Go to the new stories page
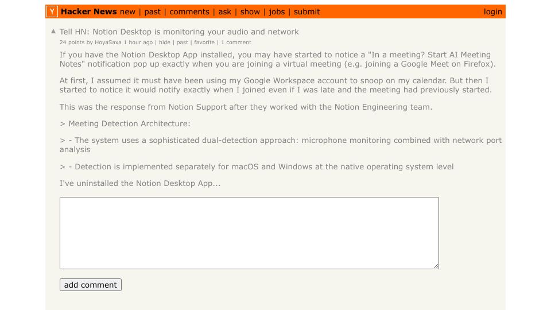 pyautogui.click(x=127, y=12)
